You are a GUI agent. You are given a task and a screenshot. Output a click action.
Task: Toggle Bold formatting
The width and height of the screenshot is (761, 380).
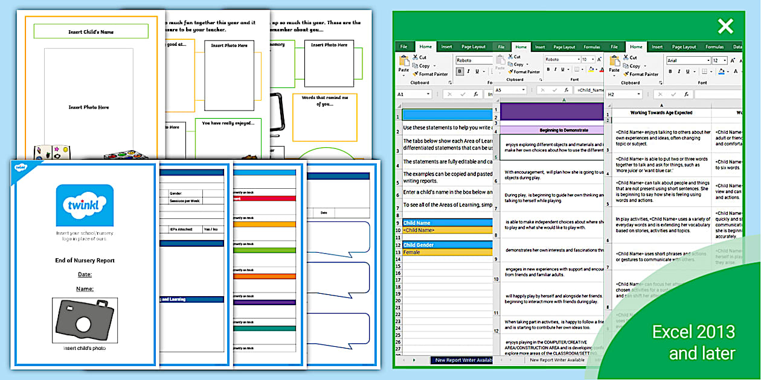(x=670, y=71)
